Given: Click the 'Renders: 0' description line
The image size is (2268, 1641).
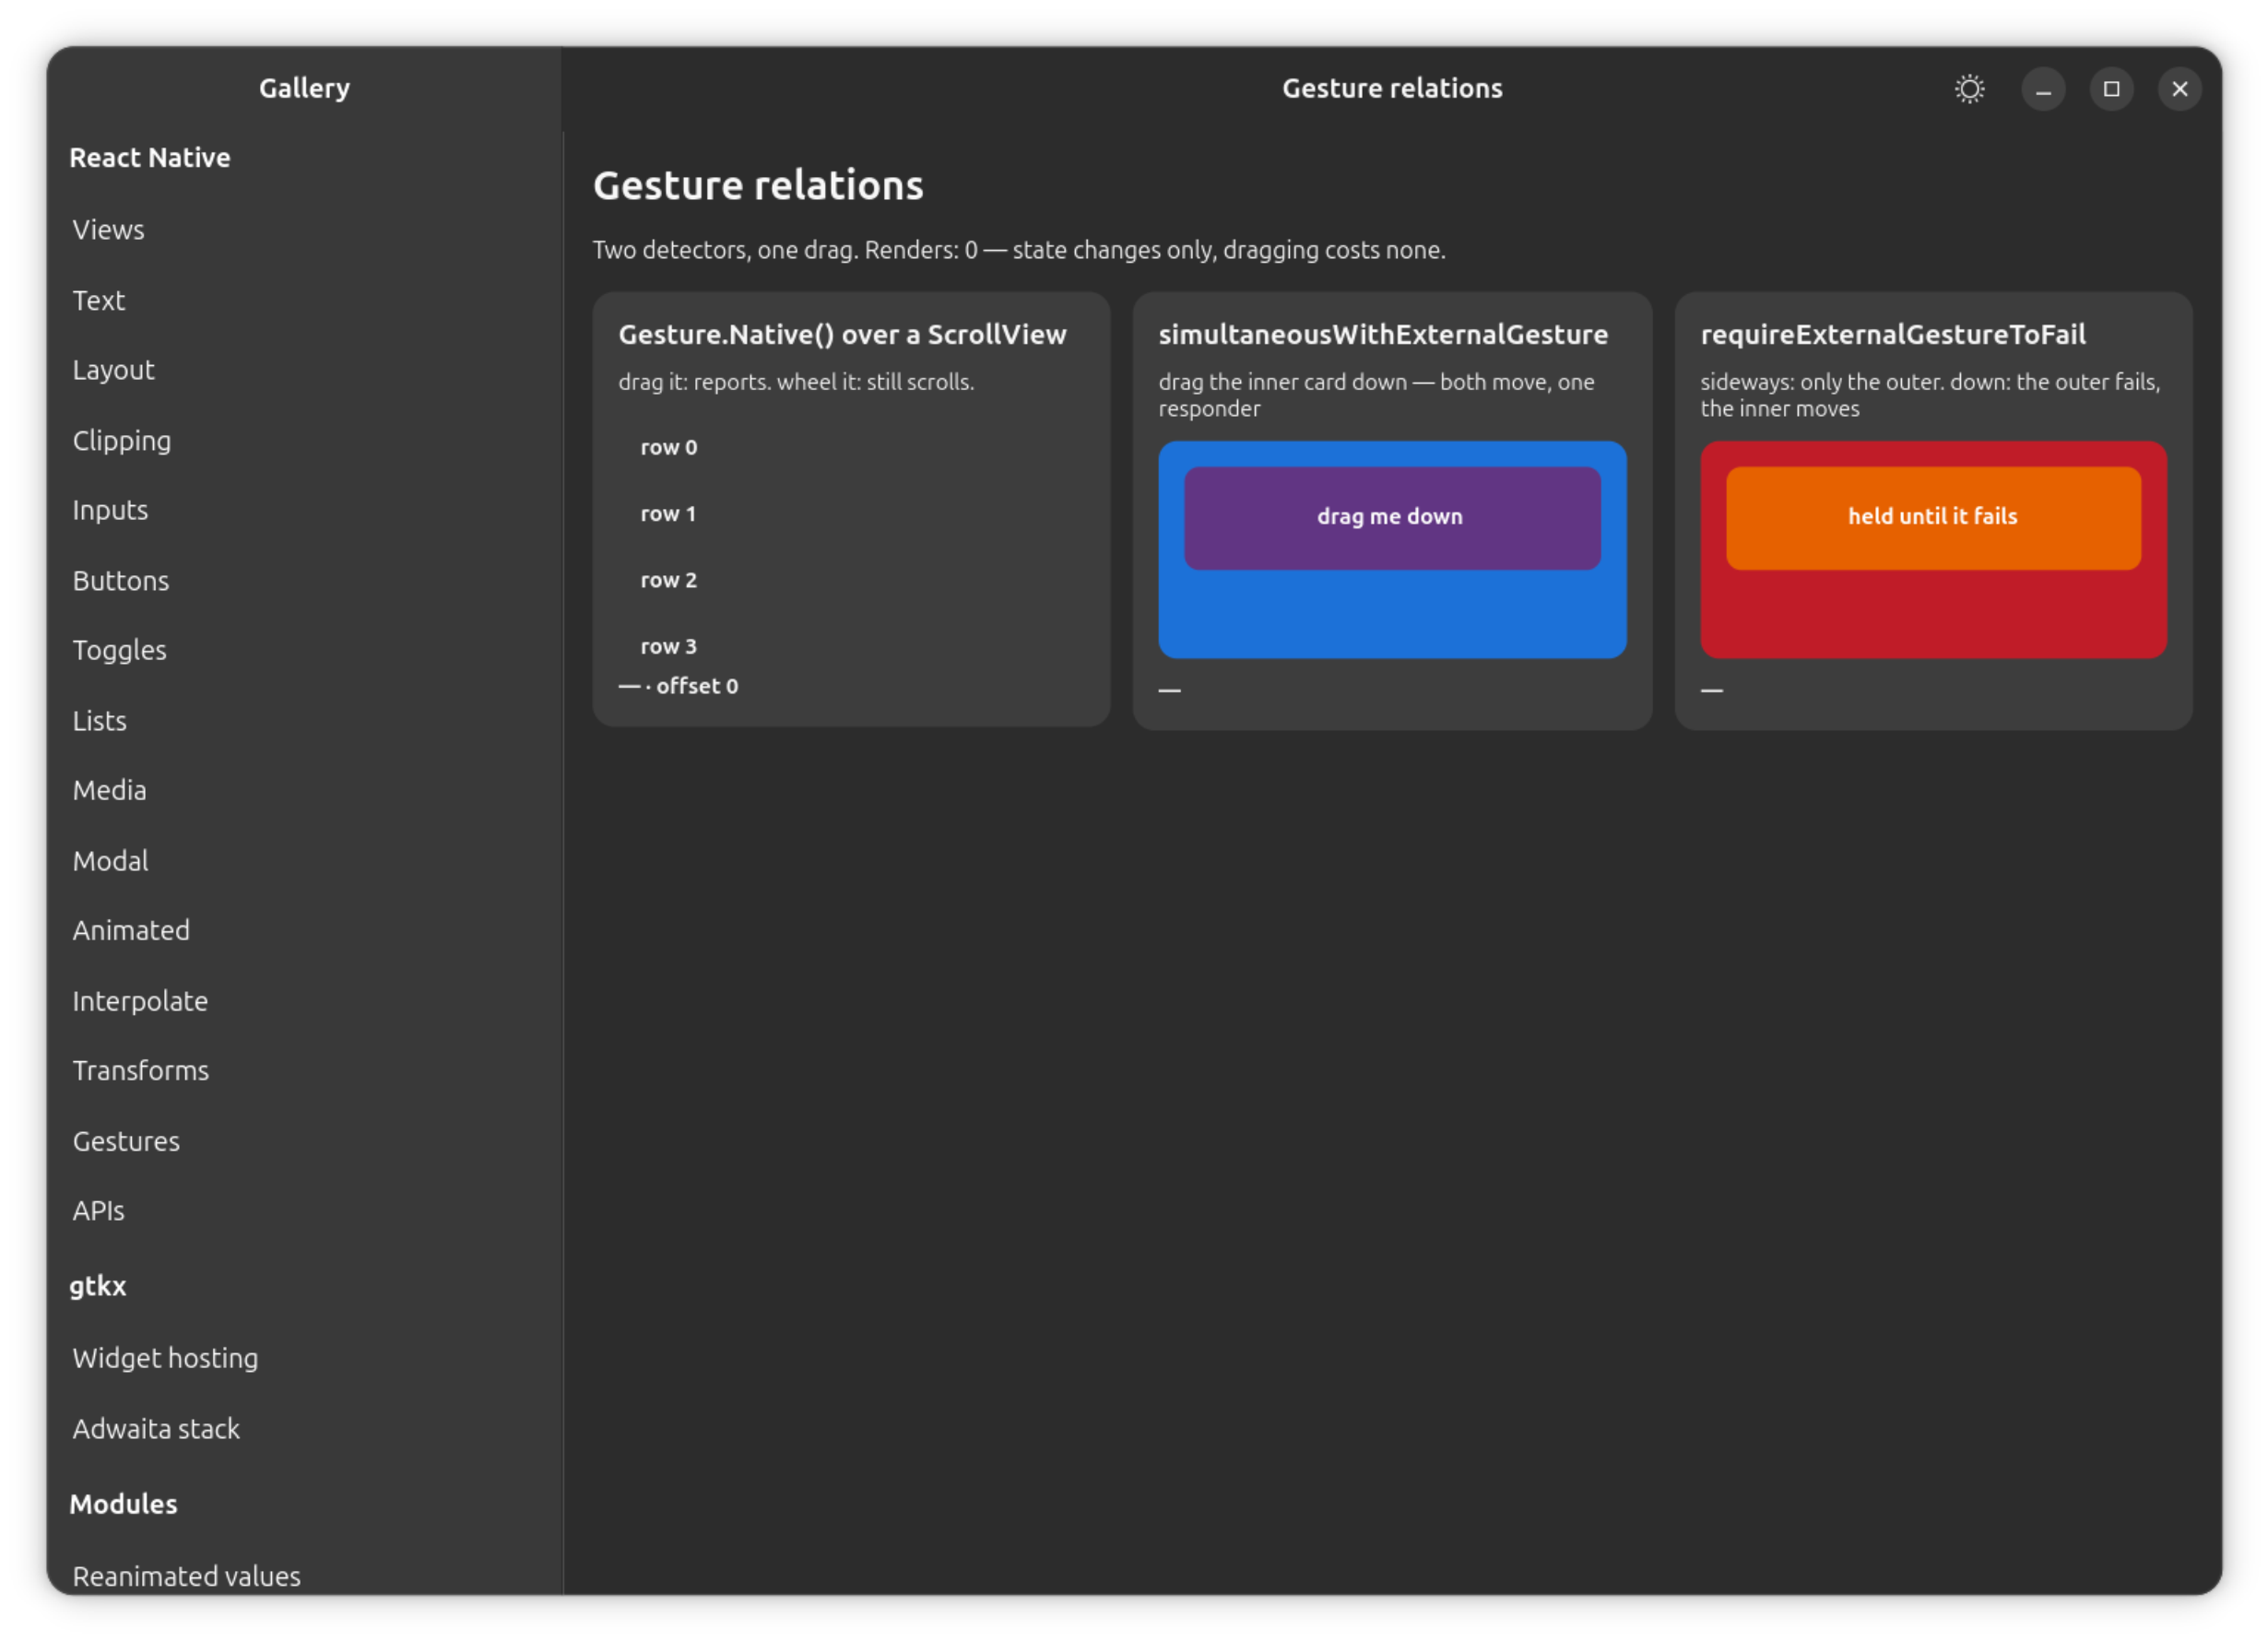Looking at the screenshot, I should (1019, 250).
